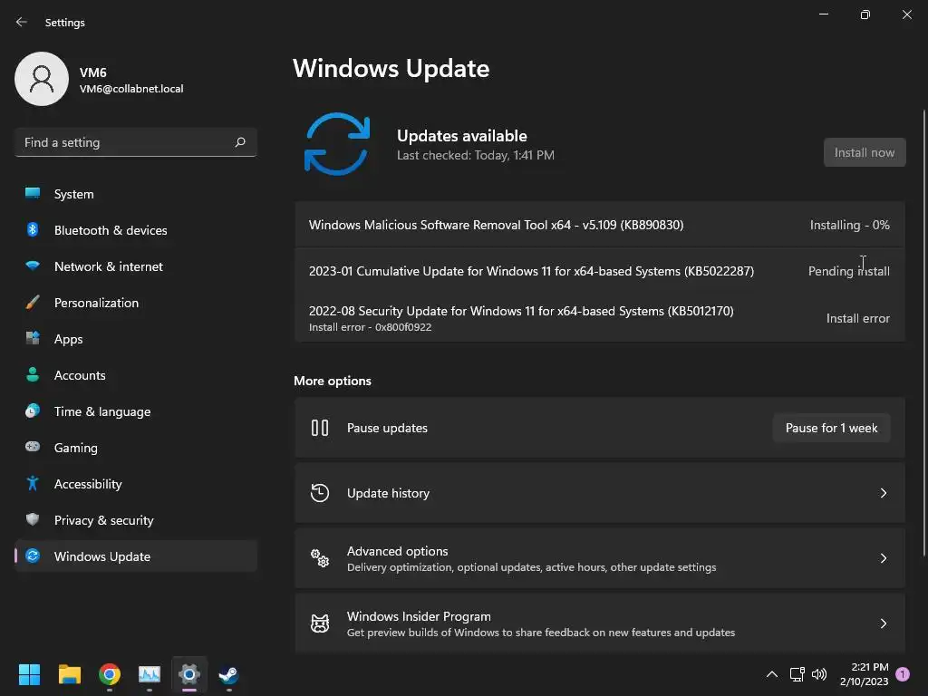This screenshot has width=928, height=696.
Task: Open Accessibility settings page
Action: 136,484
